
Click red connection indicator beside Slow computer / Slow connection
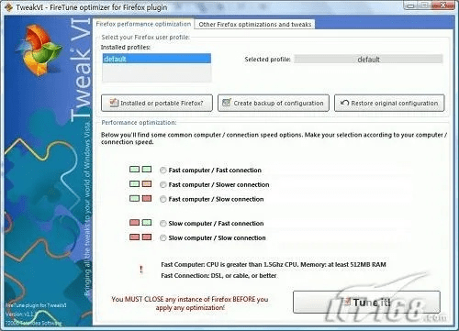click(147, 237)
